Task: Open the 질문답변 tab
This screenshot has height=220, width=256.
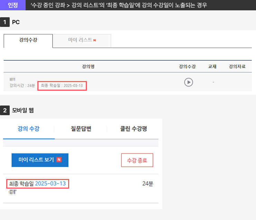Action: [81, 129]
